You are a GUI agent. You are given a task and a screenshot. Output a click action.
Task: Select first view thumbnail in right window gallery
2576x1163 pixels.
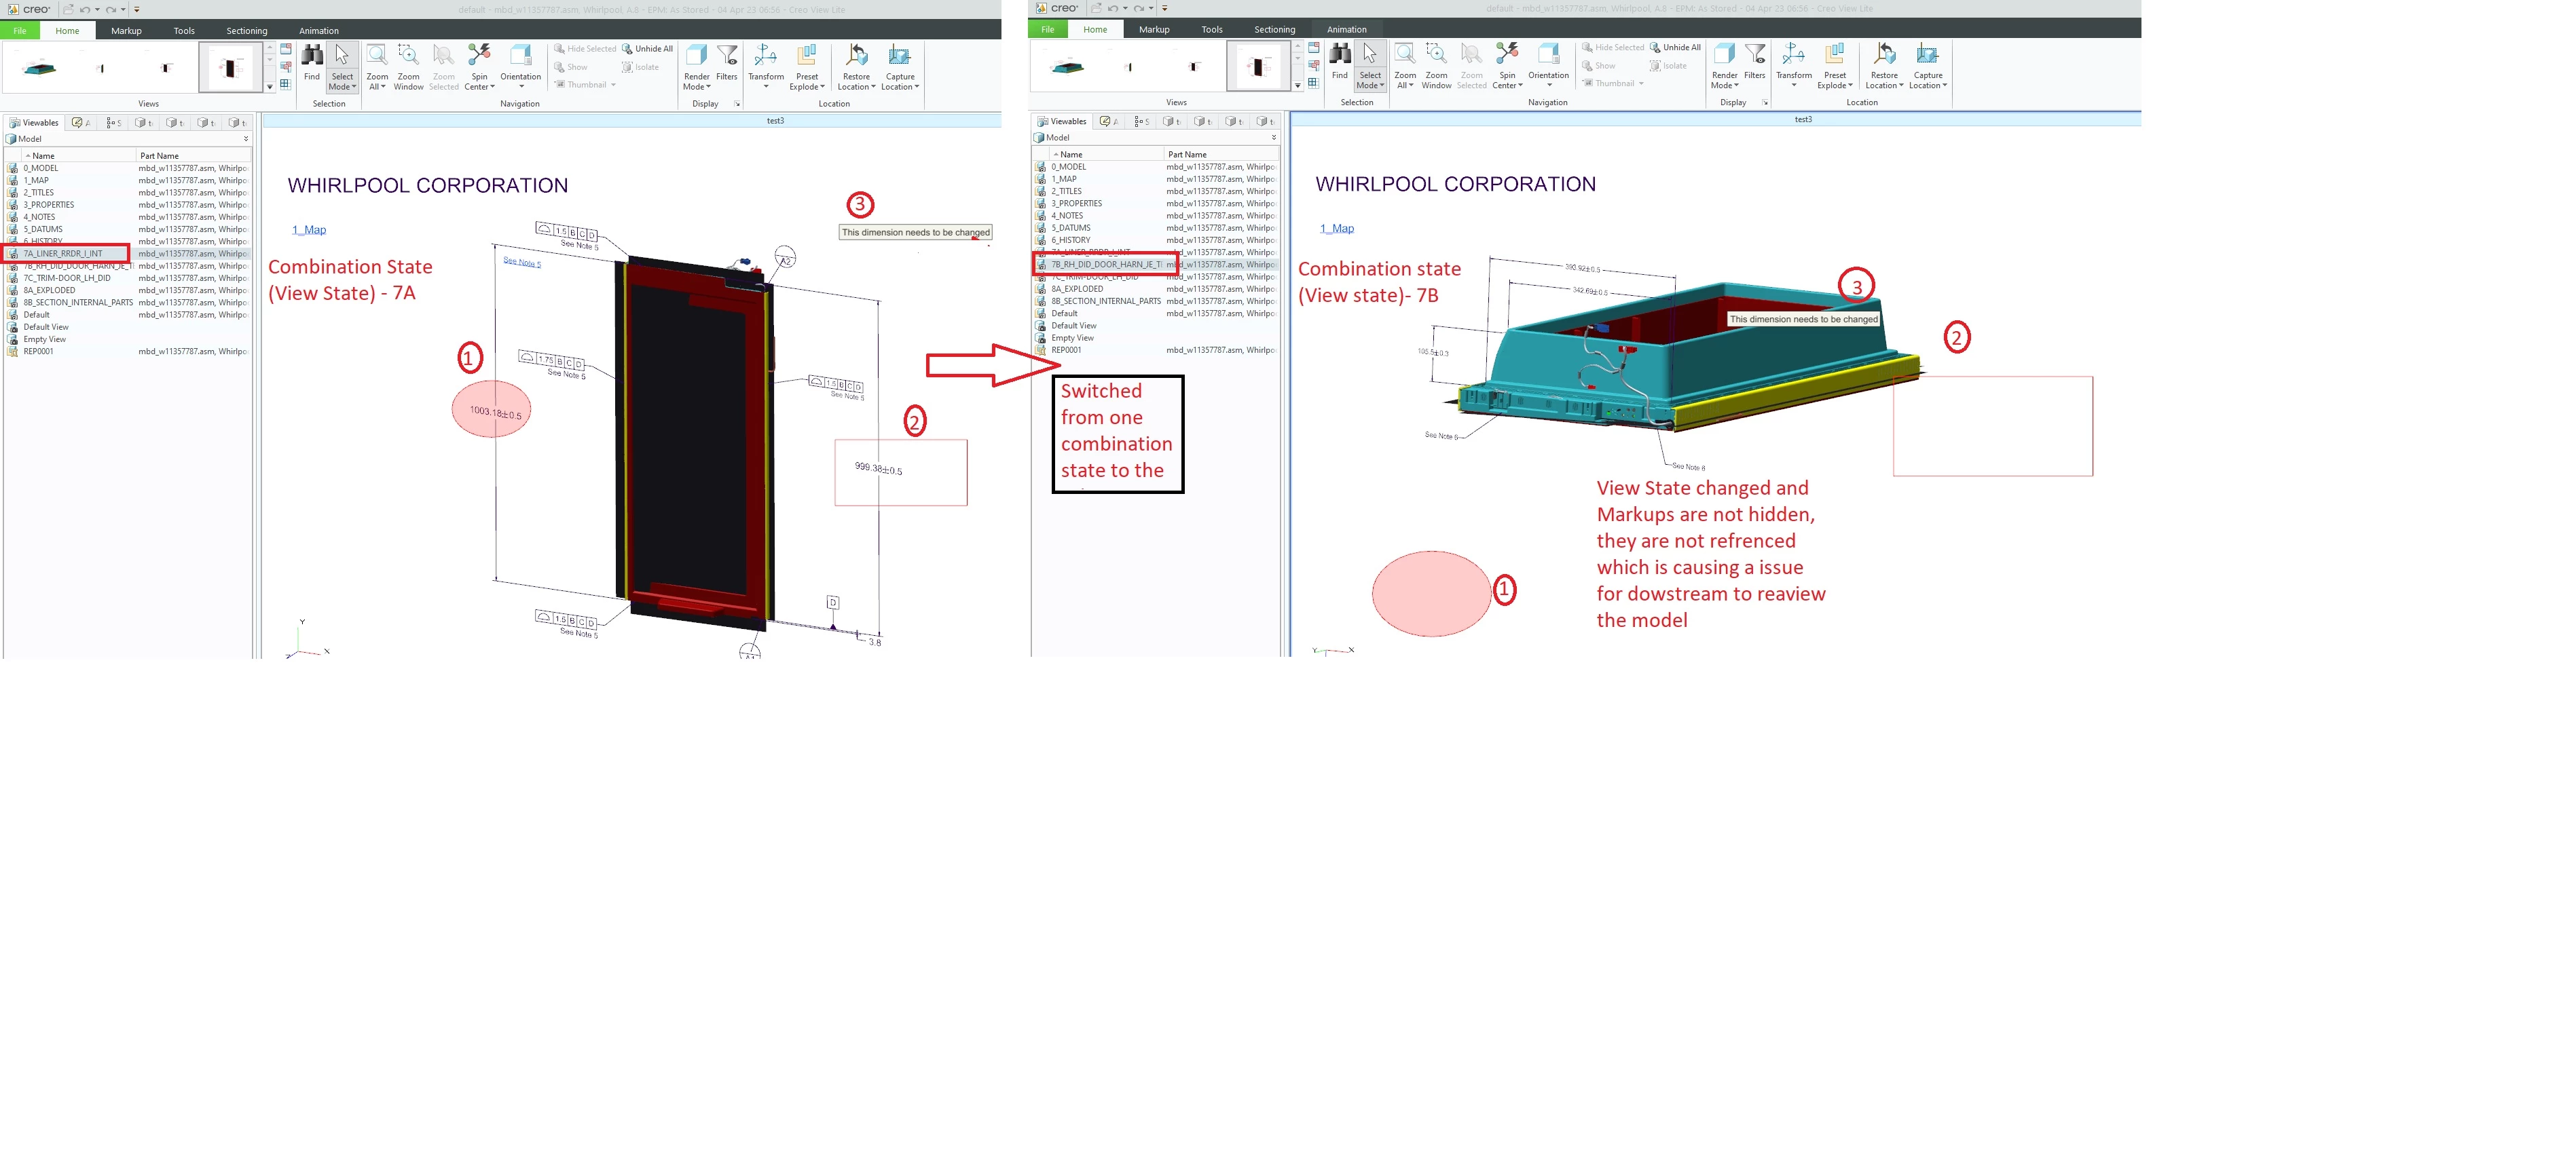click(1068, 67)
